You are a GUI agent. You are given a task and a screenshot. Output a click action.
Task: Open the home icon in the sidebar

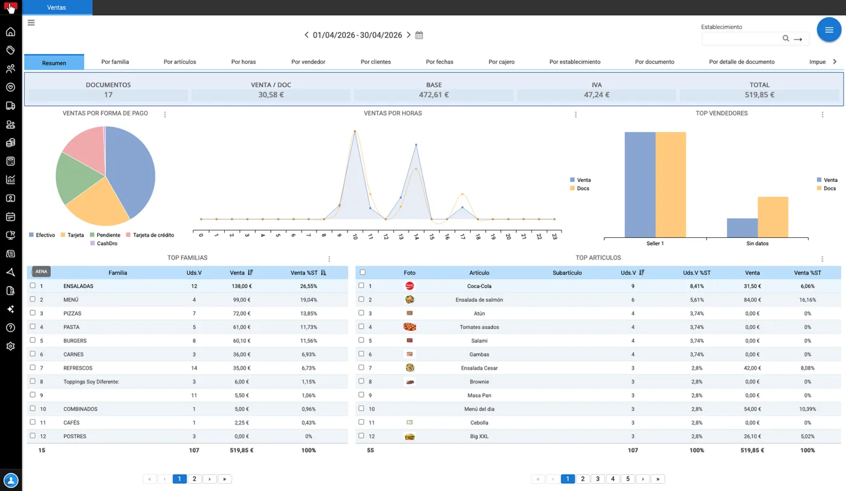10,31
